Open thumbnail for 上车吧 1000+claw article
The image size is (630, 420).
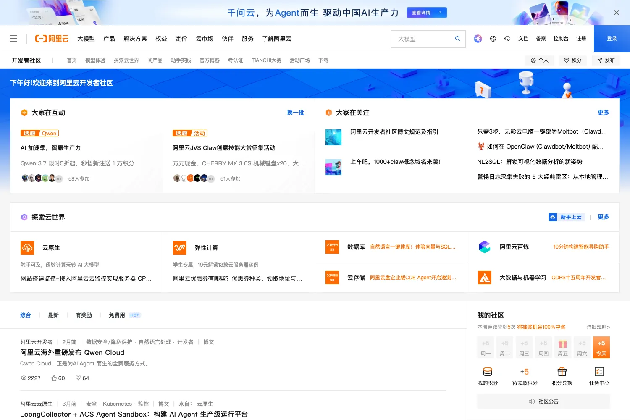tap(333, 167)
